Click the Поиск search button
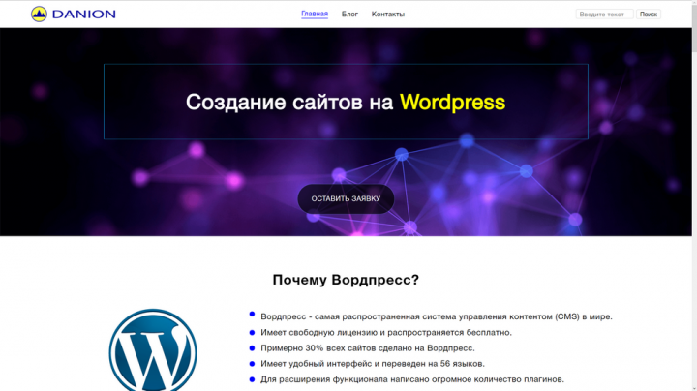The width and height of the screenshot is (697, 391). pos(649,15)
